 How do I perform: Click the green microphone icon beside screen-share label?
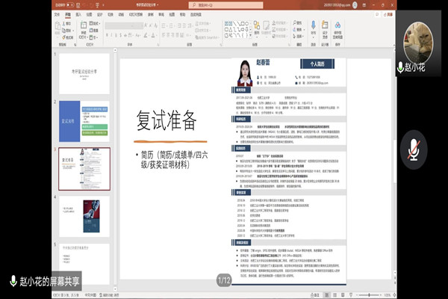point(12,281)
